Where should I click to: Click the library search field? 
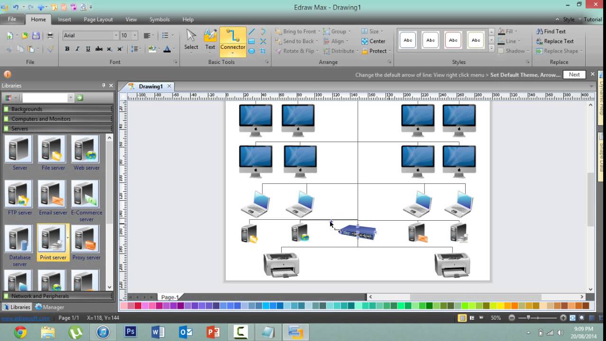46,98
